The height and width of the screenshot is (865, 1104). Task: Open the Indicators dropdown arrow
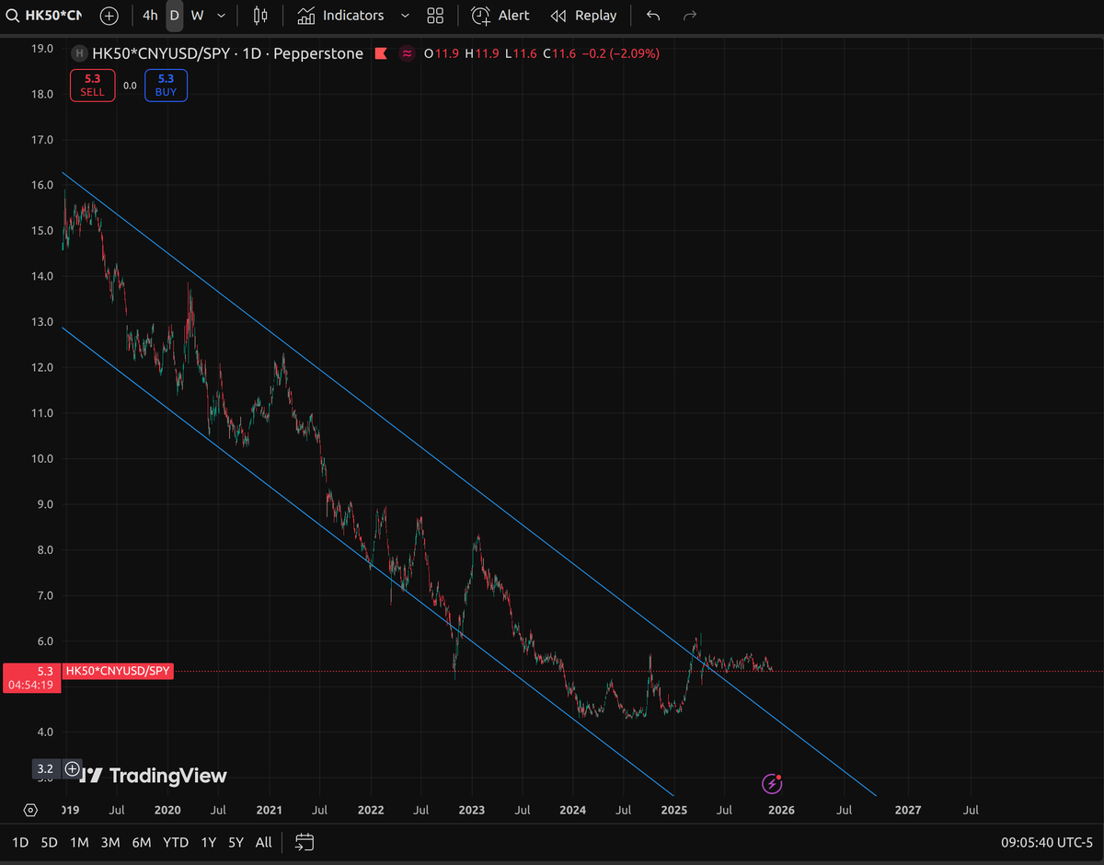404,15
